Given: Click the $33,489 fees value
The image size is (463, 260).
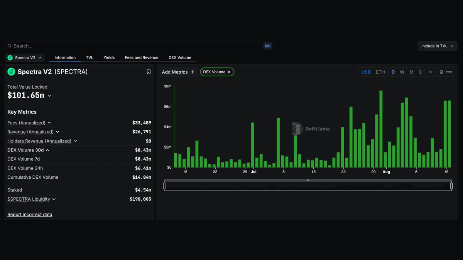Looking at the screenshot, I should tap(142, 123).
